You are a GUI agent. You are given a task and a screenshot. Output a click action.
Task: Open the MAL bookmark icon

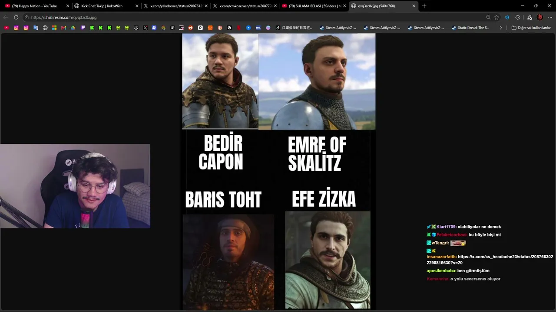point(258,28)
